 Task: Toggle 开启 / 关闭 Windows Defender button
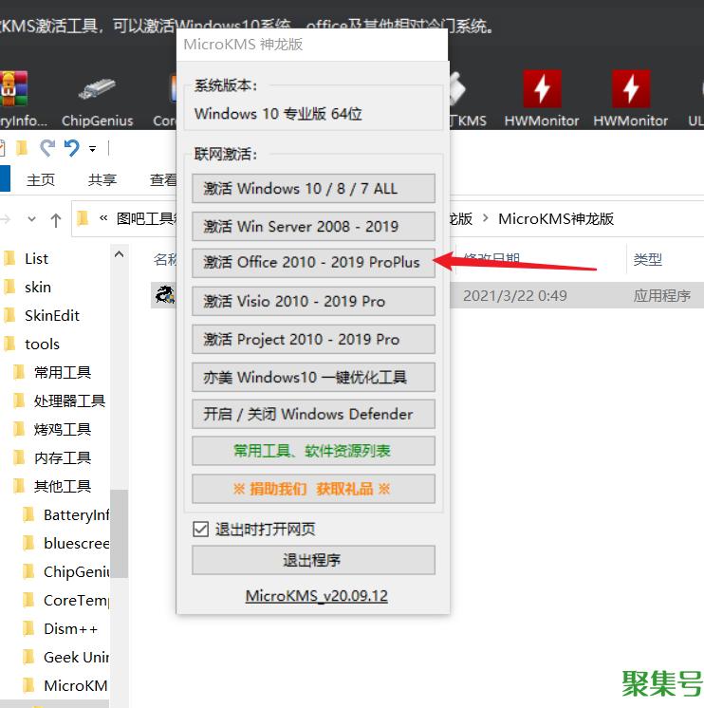[x=313, y=414]
